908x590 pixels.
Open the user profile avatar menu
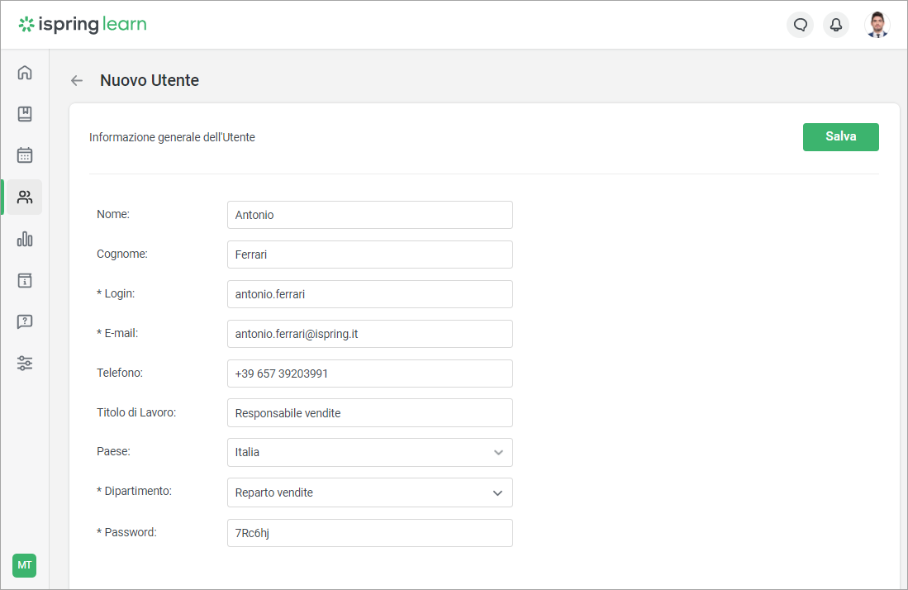(877, 25)
